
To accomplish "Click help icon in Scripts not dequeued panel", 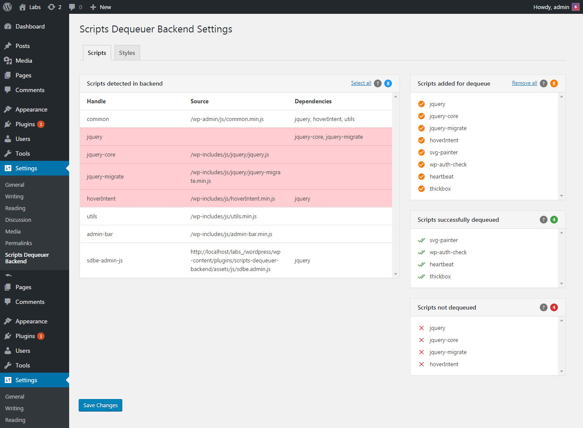I will 544,307.
